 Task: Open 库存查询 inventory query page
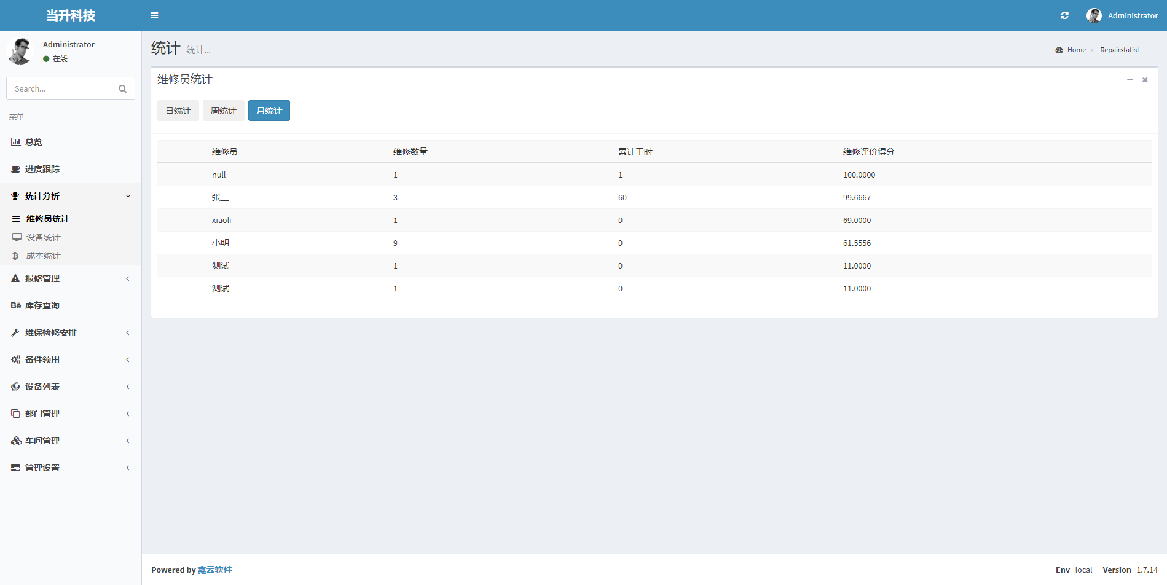click(42, 305)
